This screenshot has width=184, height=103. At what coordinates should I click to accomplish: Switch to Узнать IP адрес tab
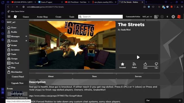pos(51,2)
